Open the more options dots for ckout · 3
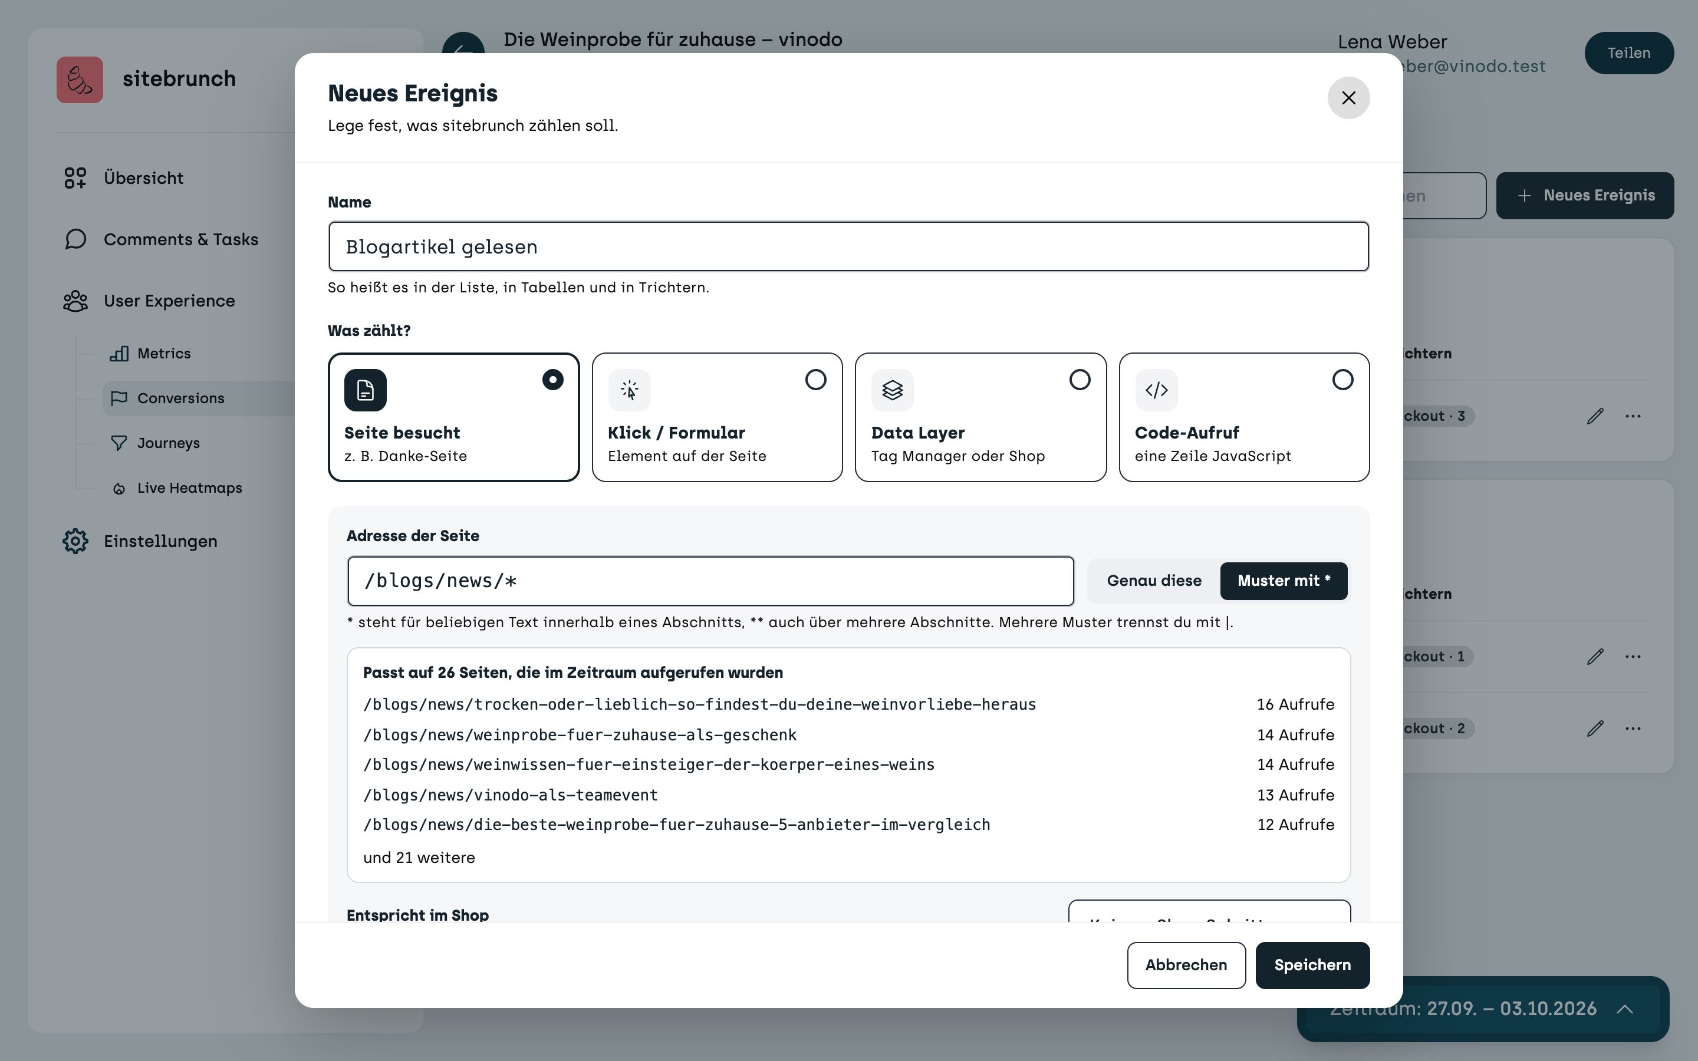Viewport: 1698px width, 1061px height. pyautogui.click(x=1633, y=416)
